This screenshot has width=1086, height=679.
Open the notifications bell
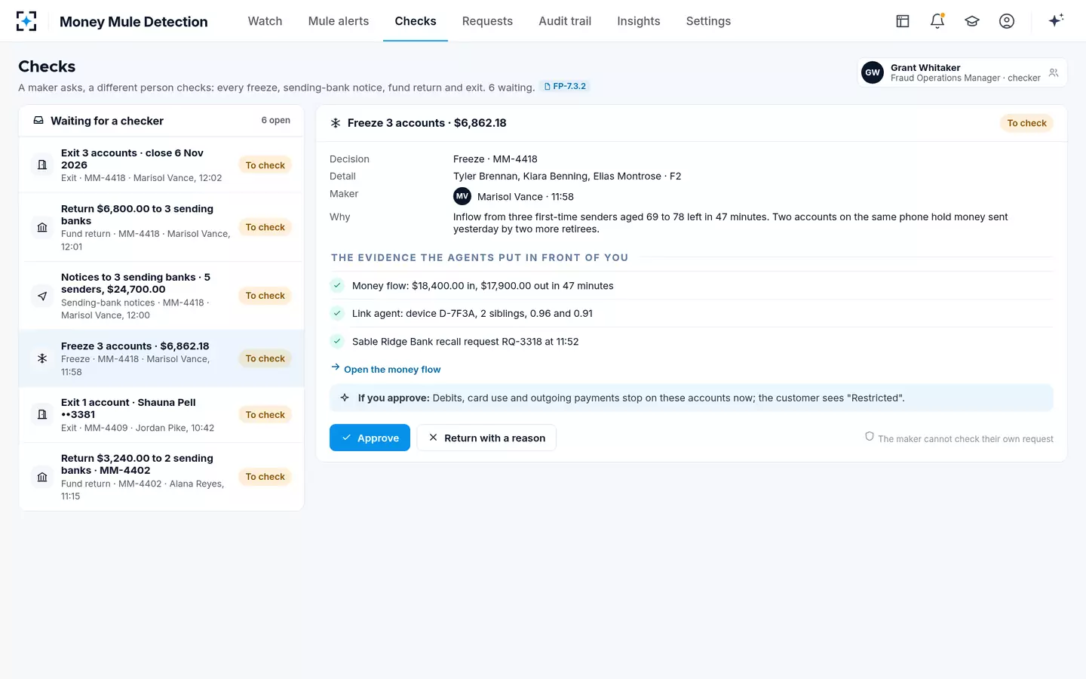coord(937,21)
